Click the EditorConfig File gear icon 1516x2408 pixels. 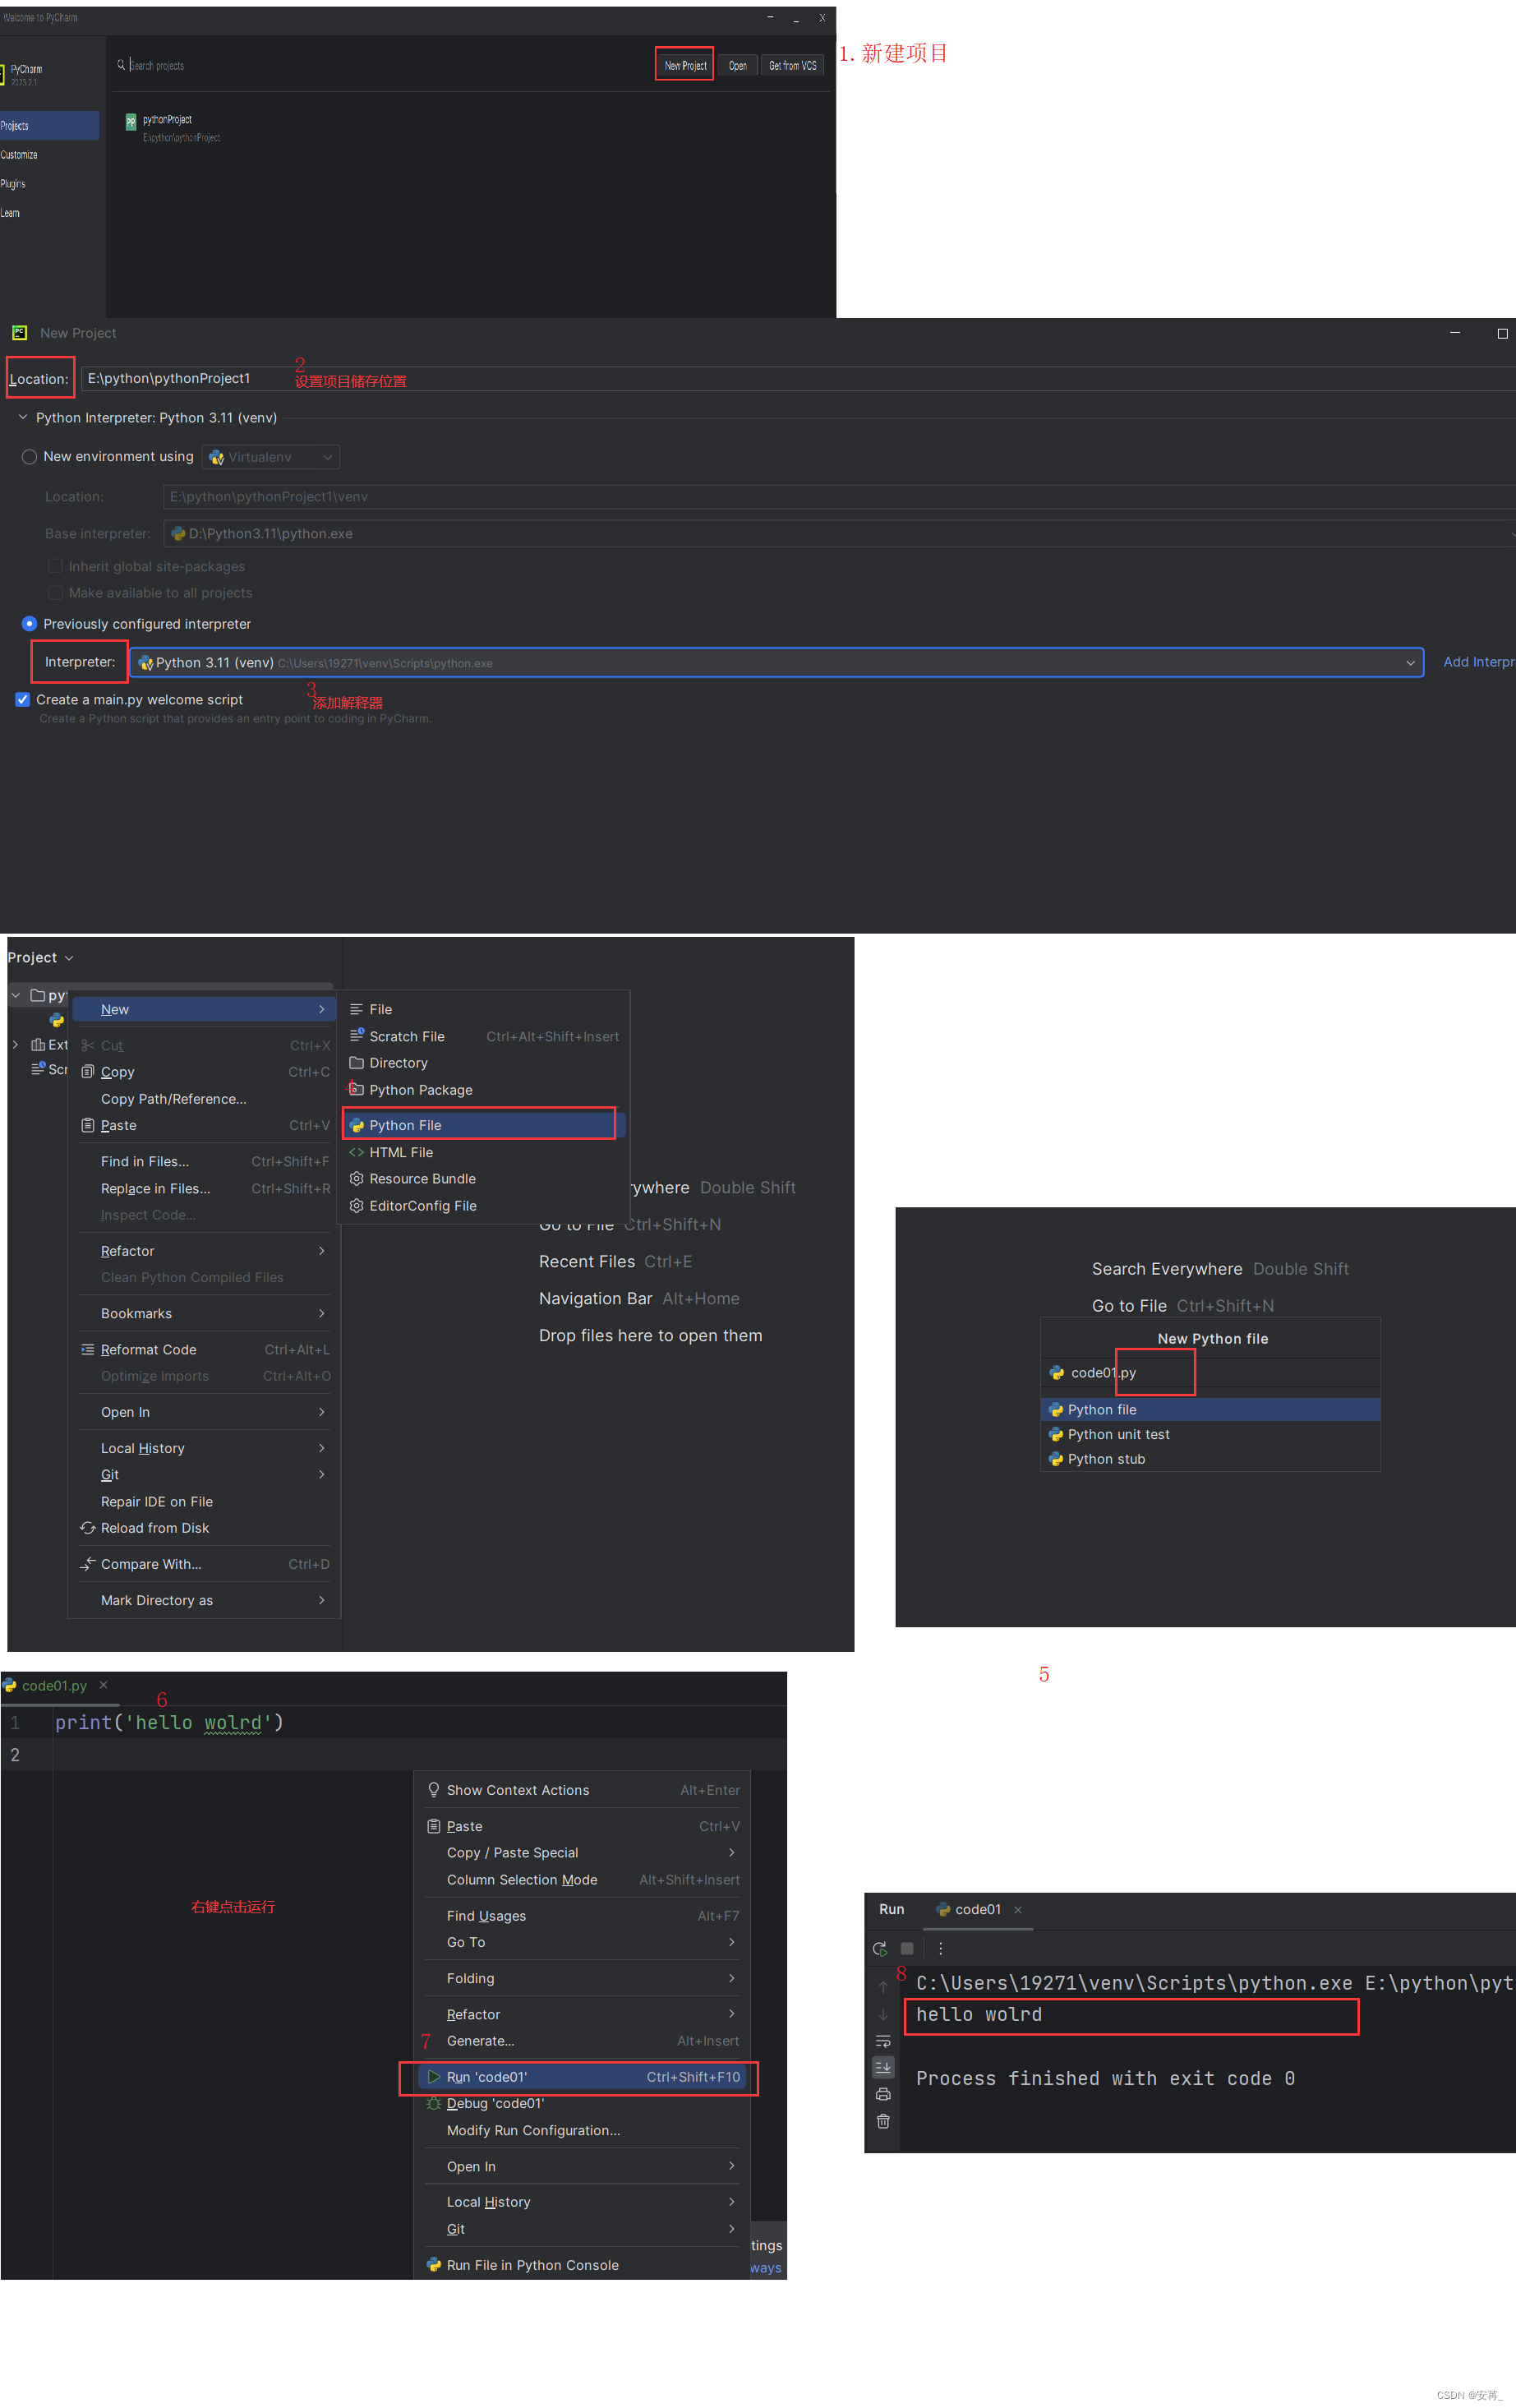(x=356, y=1205)
